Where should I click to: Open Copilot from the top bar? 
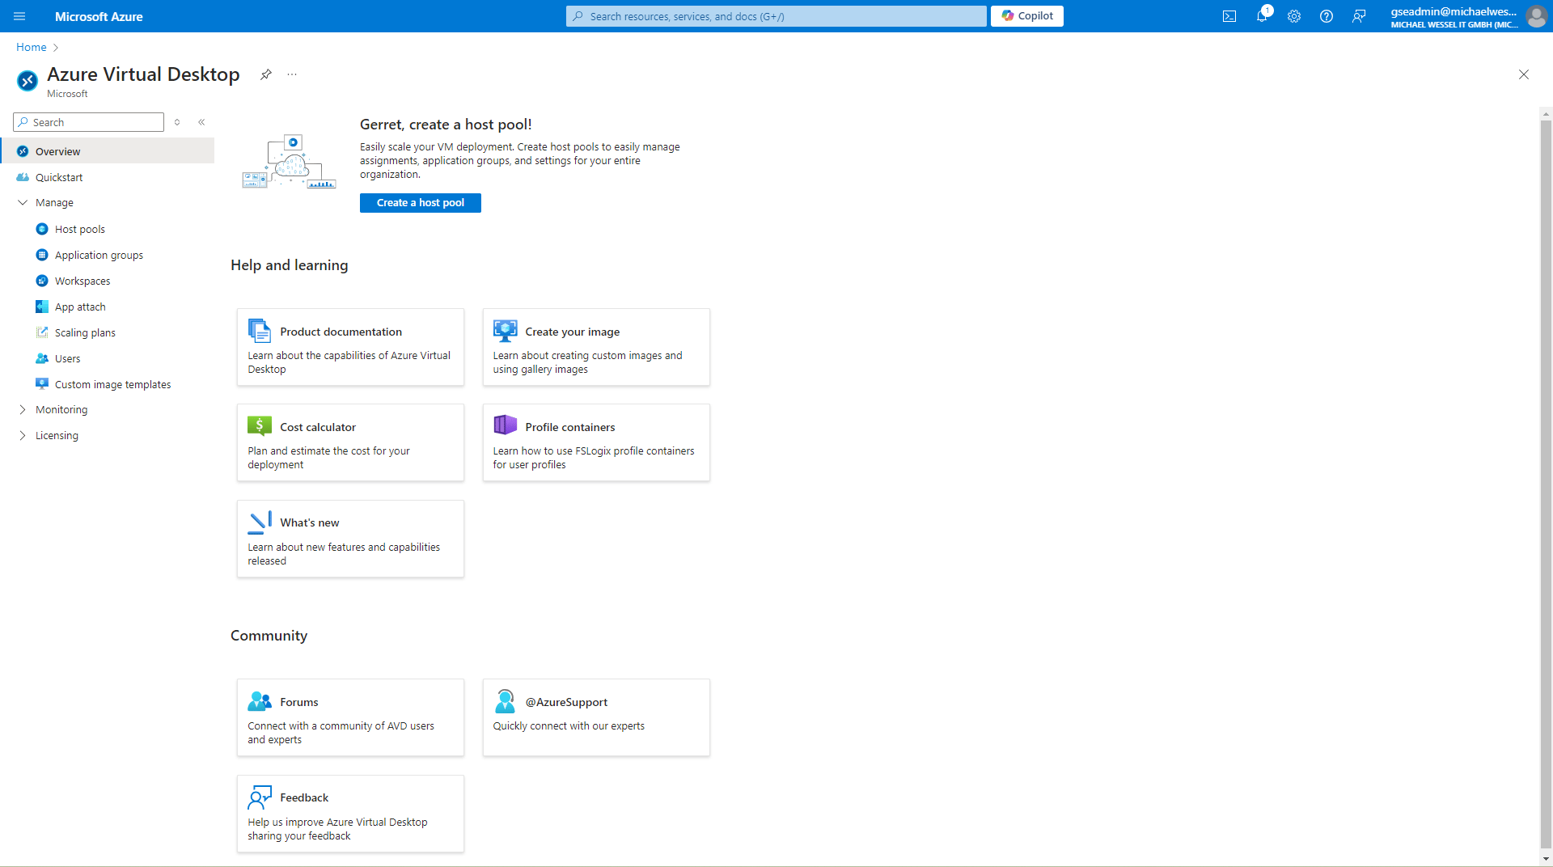pos(1027,16)
